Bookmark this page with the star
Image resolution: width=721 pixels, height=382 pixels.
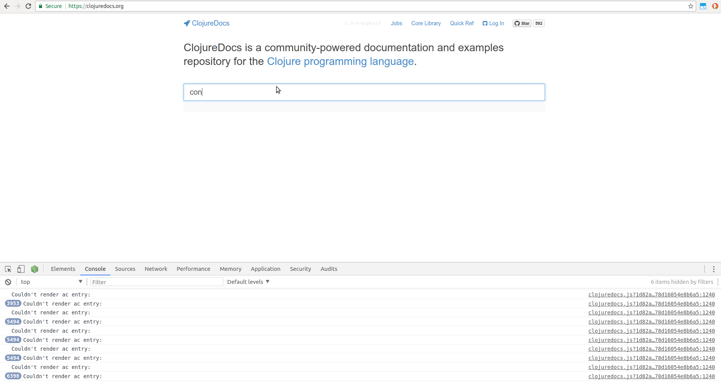pos(690,6)
